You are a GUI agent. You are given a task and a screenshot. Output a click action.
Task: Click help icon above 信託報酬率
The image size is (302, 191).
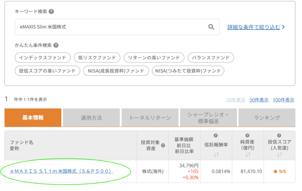pos(216,135)
